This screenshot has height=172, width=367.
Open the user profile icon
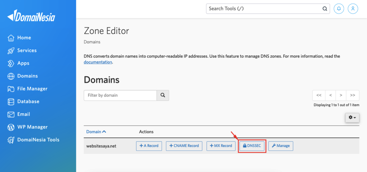[x=353, y=9]
